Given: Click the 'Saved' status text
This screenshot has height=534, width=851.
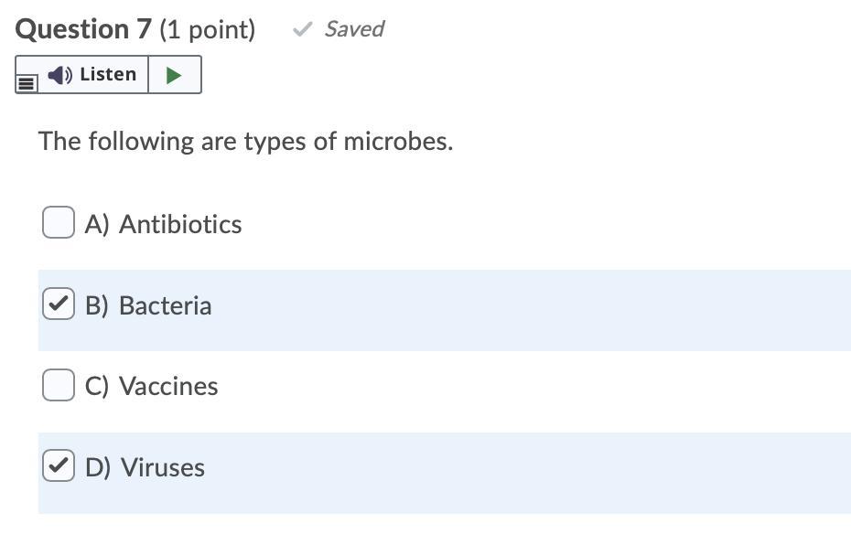Looking at the screenshot, I should click(354, 29).
